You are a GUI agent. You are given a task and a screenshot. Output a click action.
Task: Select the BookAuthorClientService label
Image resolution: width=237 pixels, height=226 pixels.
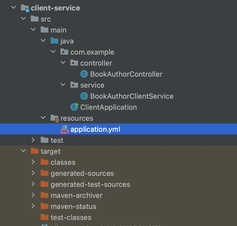(x=132, y=96)
